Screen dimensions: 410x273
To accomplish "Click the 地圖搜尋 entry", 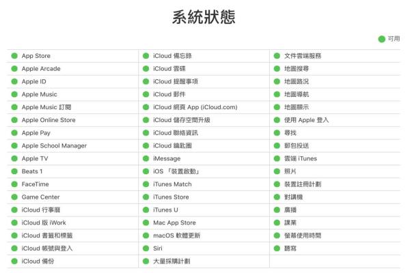I will pyautogui.click(x=297, y=68).
